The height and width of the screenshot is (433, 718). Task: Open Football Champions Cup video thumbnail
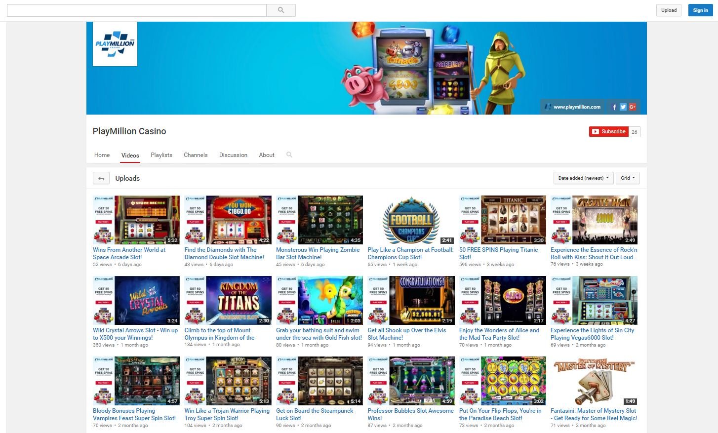click(411, 220)
